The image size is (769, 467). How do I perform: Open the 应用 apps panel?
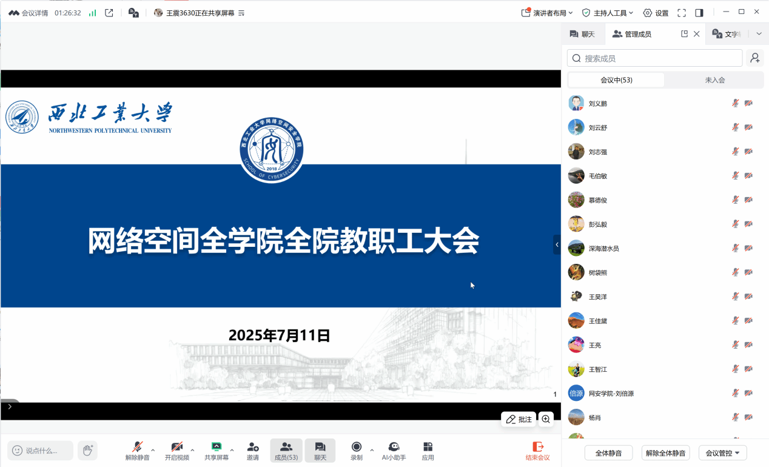click(428, 451)
